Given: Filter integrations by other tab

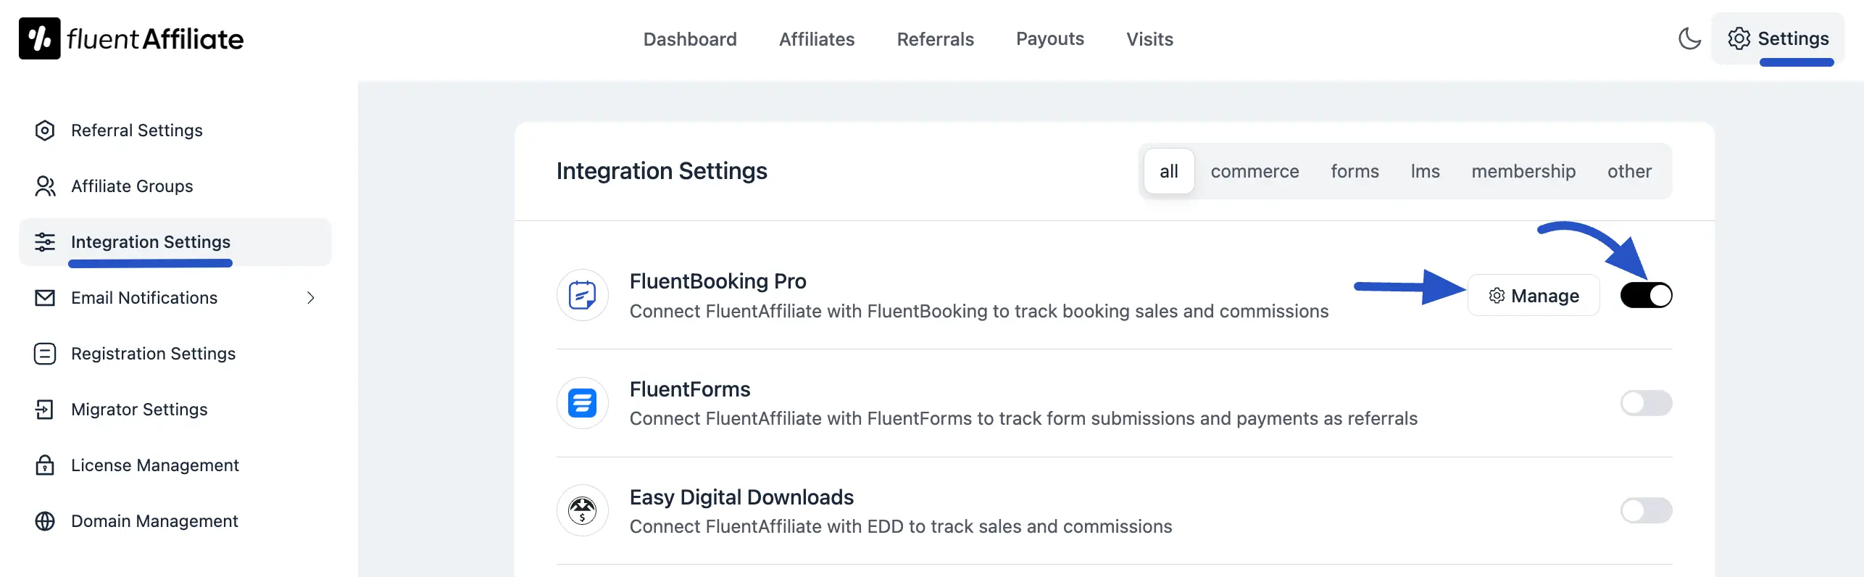Looking at the screenshot, I should click(1629, 171).
